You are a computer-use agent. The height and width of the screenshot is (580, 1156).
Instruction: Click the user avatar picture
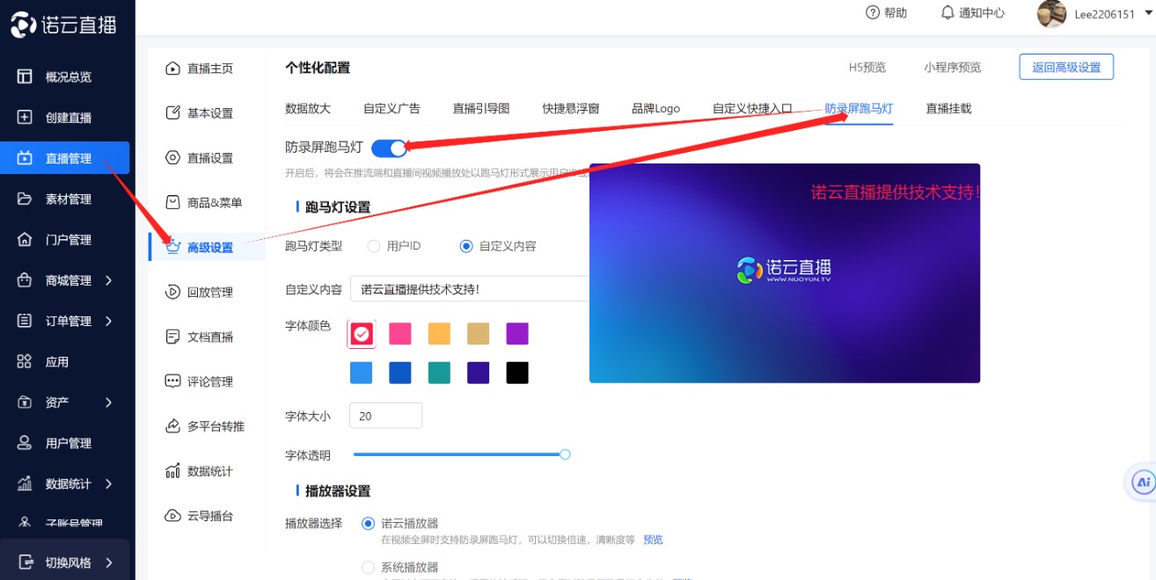click(1052, 14)
